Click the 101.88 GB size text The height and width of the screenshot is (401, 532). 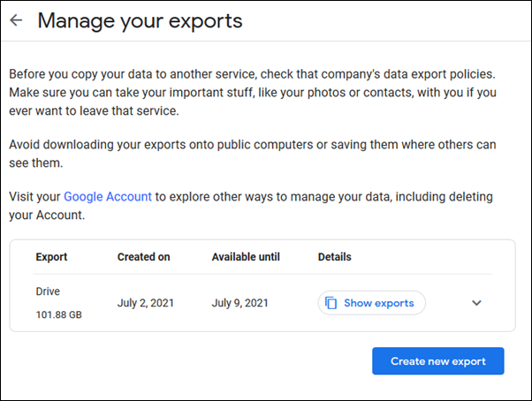pyautogui.click(x=59, y=315)
